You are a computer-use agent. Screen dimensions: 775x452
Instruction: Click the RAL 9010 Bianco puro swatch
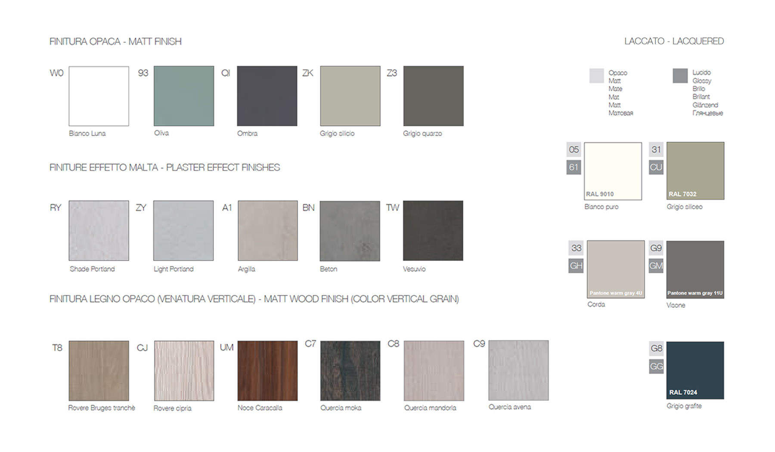pos(613,171)
